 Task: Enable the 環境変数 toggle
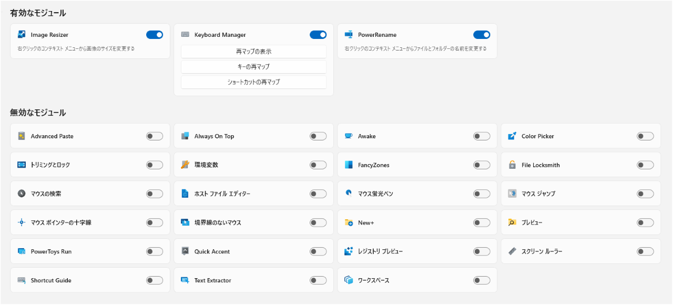(x=318, y=165)
